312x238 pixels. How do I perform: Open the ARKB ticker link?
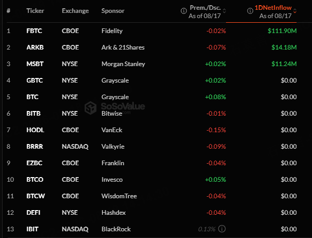coord(35,47)
